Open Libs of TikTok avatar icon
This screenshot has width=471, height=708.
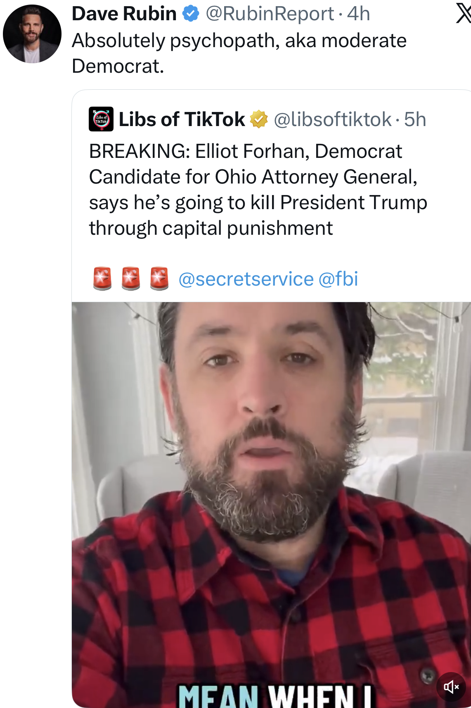(x=101, y=119)
